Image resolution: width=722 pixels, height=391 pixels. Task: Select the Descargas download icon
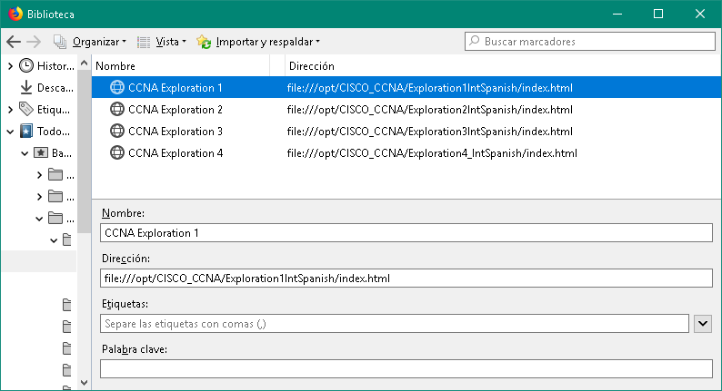coord(26,87)
